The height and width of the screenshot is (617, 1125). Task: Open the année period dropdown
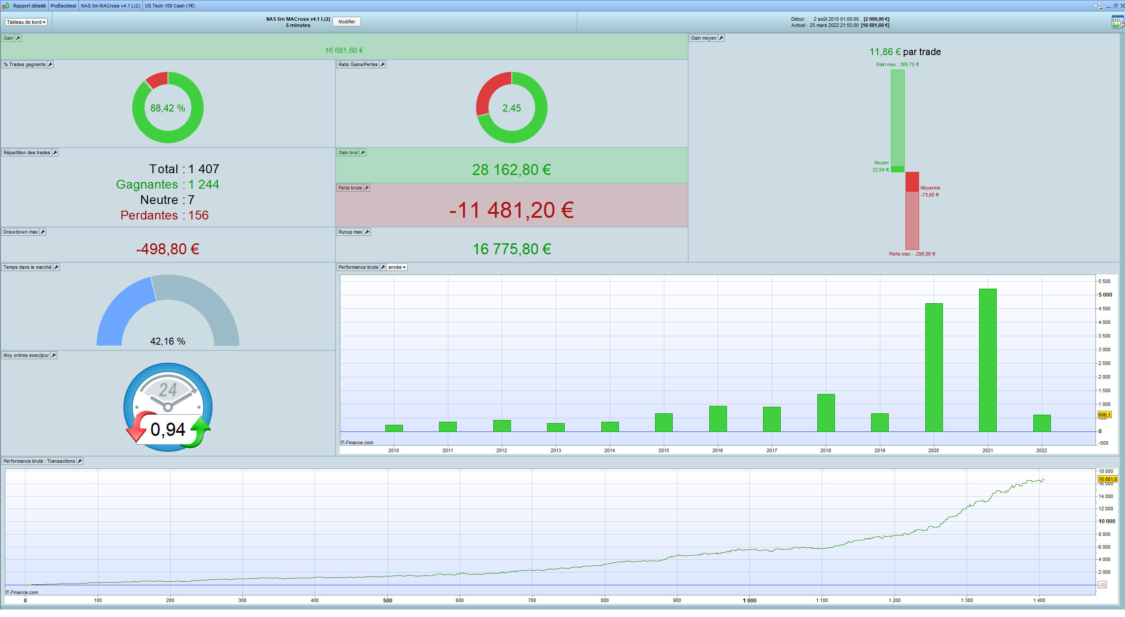[397, 267]
